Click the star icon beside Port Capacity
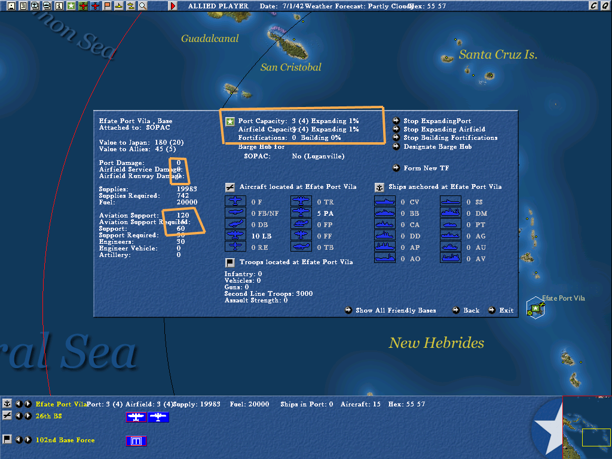Screen dimensions: 612x459 point(230,121)
